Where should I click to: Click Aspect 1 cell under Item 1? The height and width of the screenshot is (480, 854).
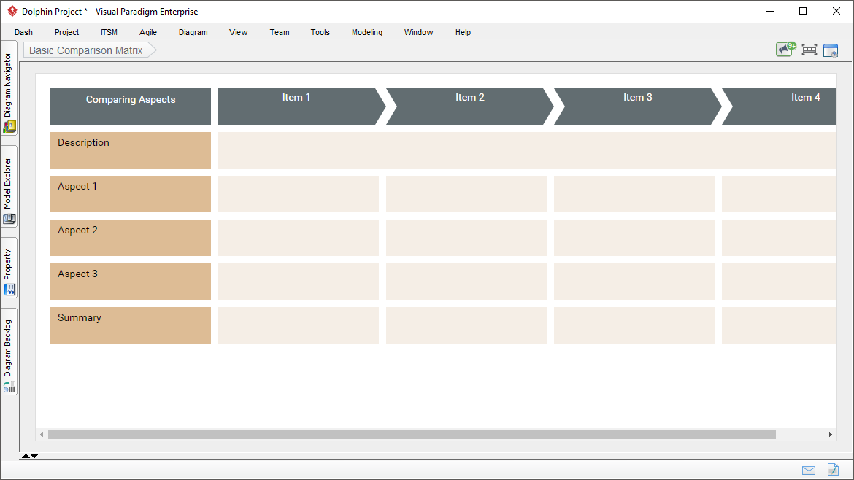(x=299, y=194)
